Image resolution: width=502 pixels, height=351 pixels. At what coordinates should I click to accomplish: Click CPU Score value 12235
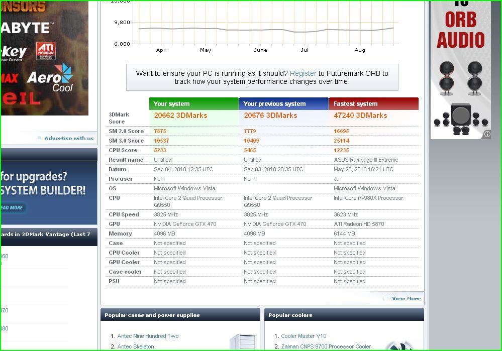[x=341, y=150]
